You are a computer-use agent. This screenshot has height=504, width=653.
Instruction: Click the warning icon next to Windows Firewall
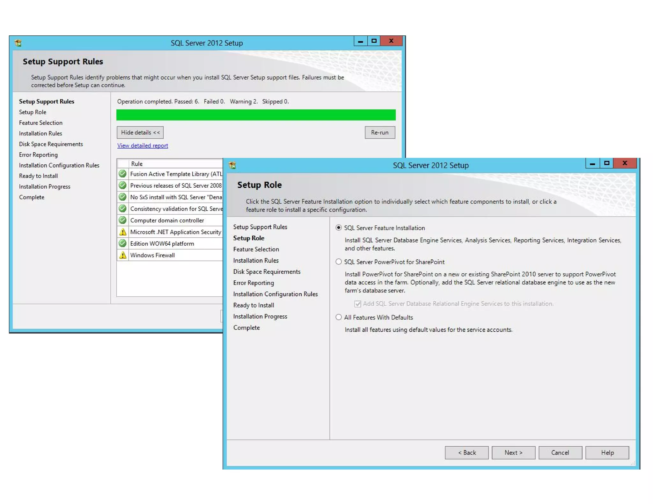(x=122, y=255)
